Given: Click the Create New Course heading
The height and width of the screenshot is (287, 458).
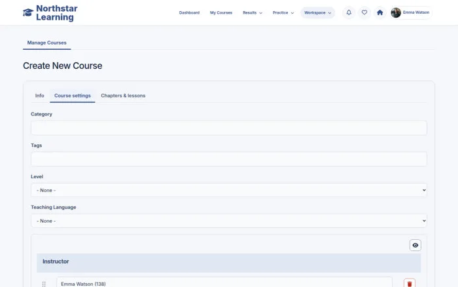Looking at the screenshot, I should point(63,66).
